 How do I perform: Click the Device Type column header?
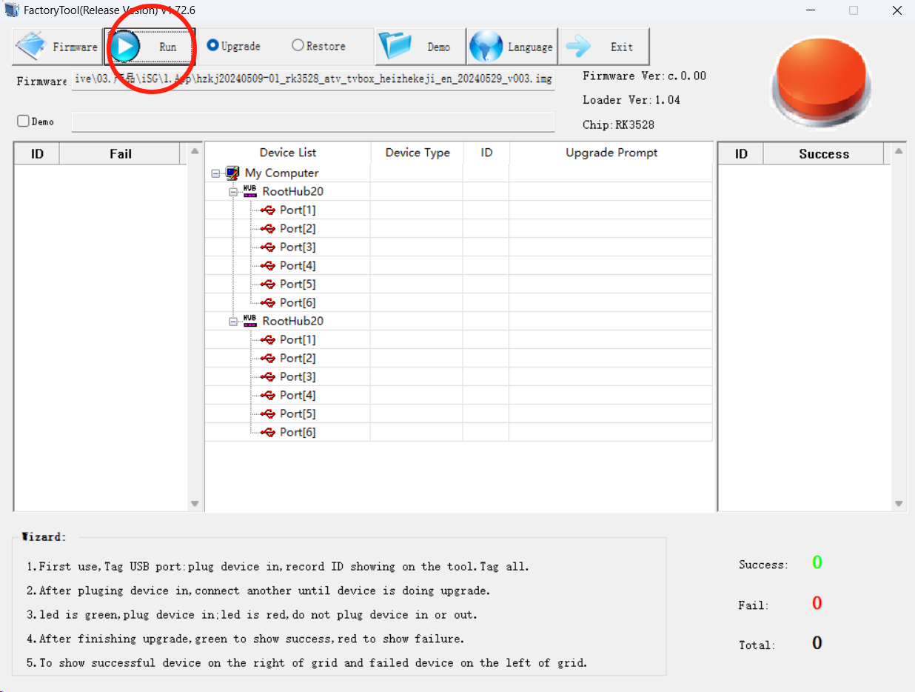click(x=417, y=153)
